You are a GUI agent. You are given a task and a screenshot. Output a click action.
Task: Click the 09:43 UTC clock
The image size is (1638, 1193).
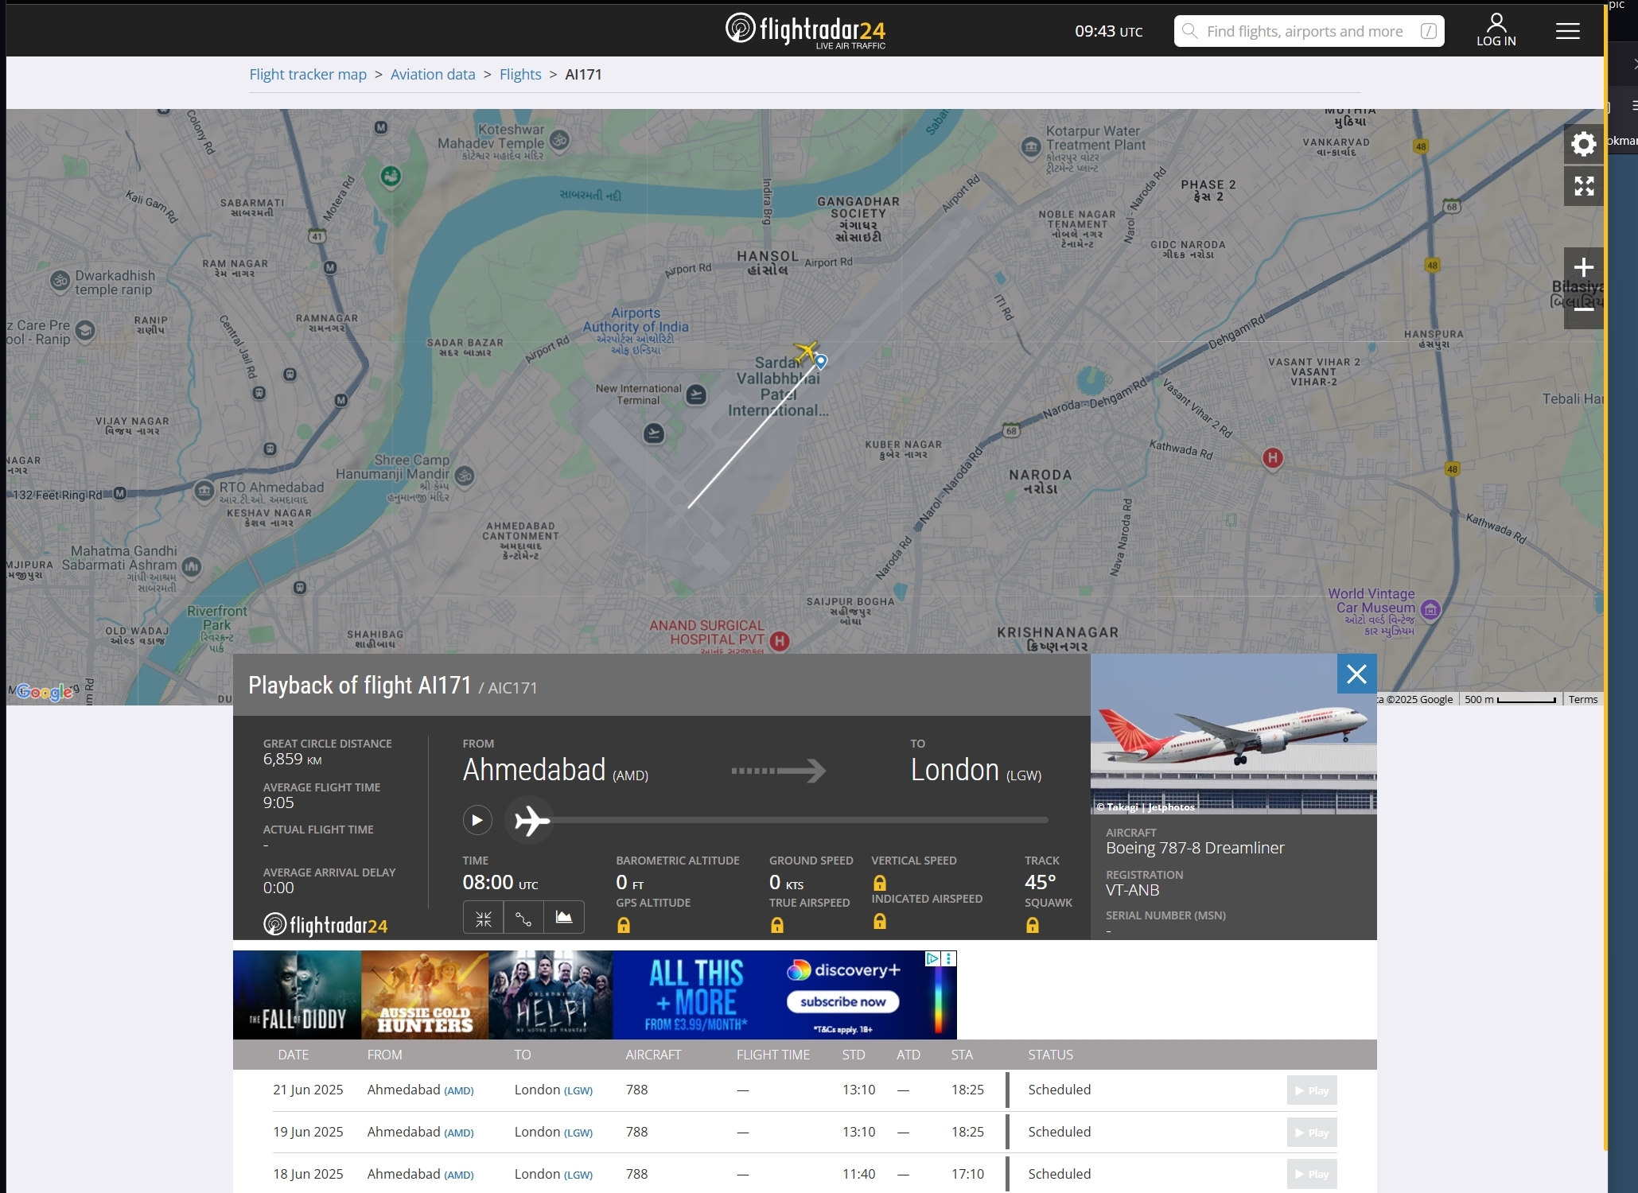(1108, 31)
